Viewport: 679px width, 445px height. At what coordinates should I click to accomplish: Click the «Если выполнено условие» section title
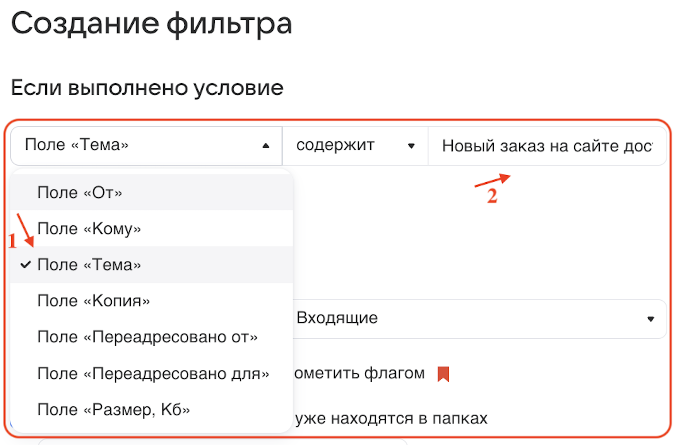pos(147,88)
